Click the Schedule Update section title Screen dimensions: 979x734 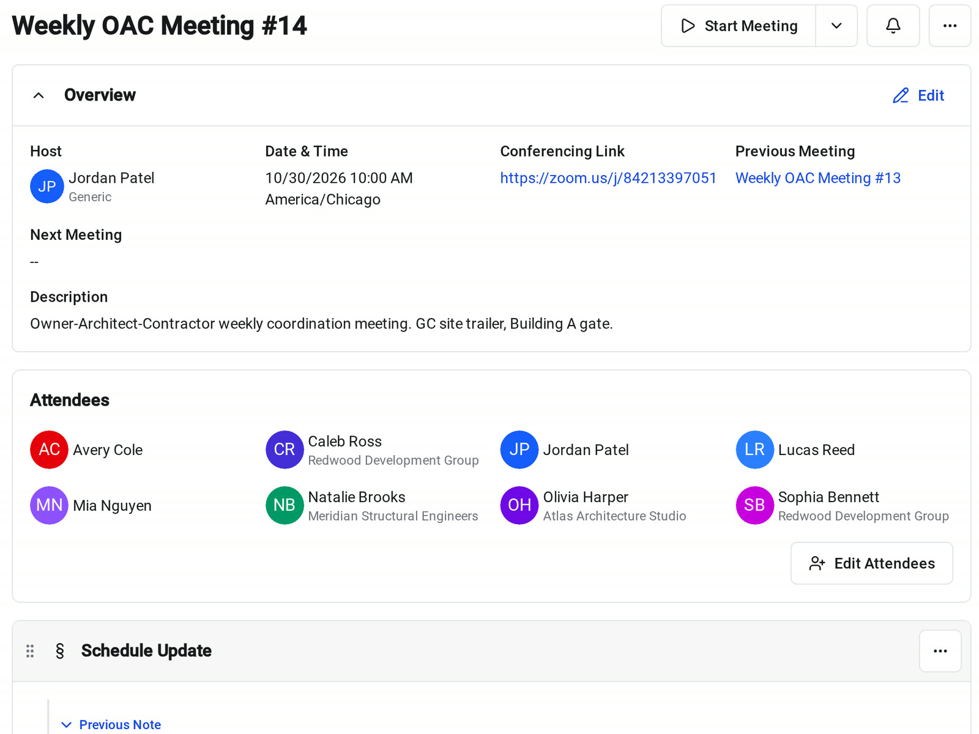coord(146,651)
